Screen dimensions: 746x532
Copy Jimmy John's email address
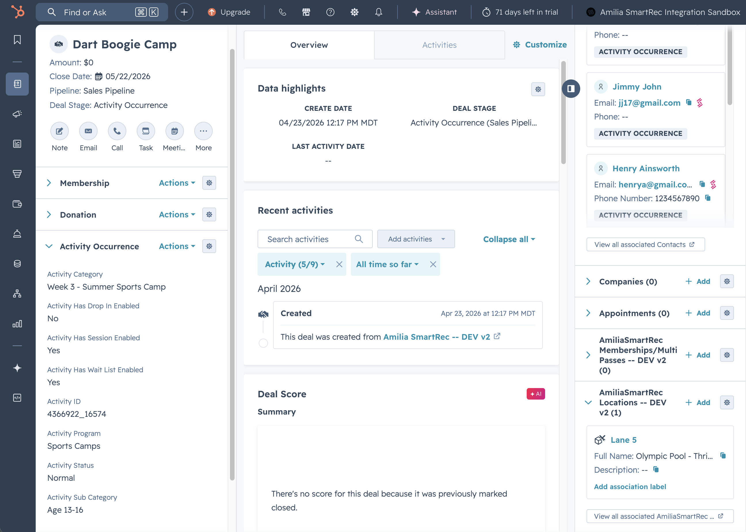coord(689,103)
